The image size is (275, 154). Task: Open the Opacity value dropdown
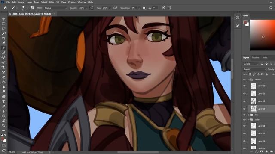[86, 8]
